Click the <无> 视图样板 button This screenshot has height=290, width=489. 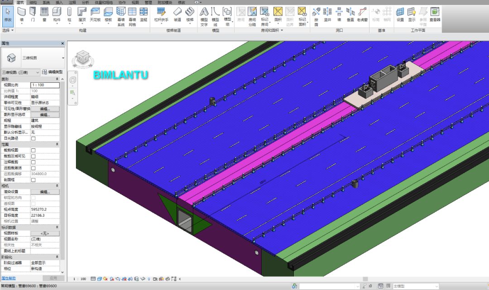(x=45, y=233)
